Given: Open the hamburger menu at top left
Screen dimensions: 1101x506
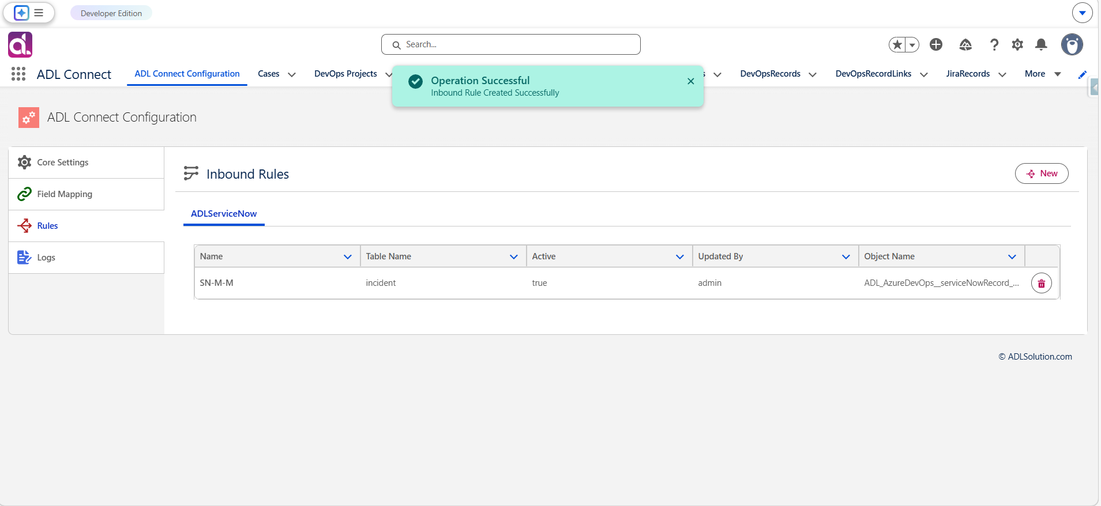Looking at the screenshot, I should pyautogui.click(x=39, y=13).
